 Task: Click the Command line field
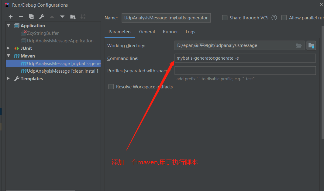click(x=245, y=58)
